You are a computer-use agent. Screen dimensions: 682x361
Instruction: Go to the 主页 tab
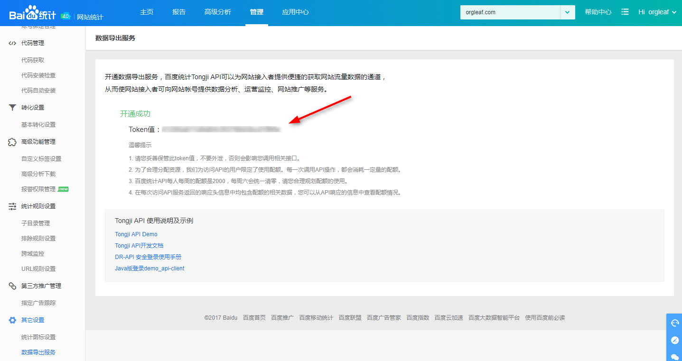[x=147, y=12]
